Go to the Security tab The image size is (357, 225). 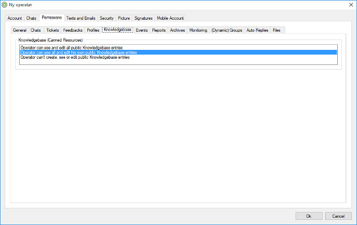click(x=107, y=18)
